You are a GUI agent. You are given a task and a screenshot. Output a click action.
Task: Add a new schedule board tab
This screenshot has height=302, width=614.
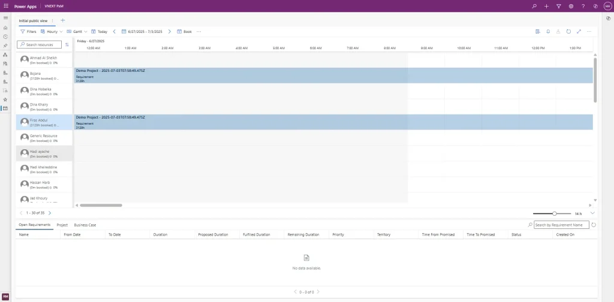tap(63, 20)
